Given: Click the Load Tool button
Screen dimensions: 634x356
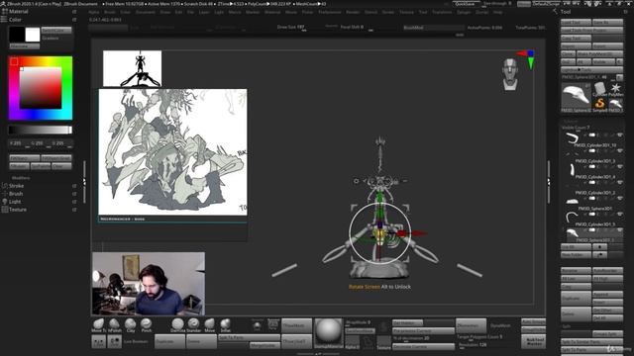Looking at the screenshot, I should coord(577,22).
